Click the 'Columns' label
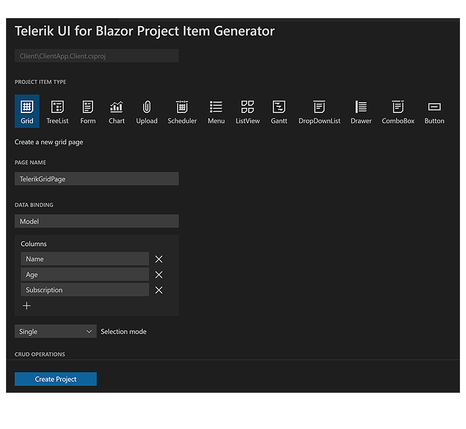Viewport: 466px width, 429px height. coord(33,244)
